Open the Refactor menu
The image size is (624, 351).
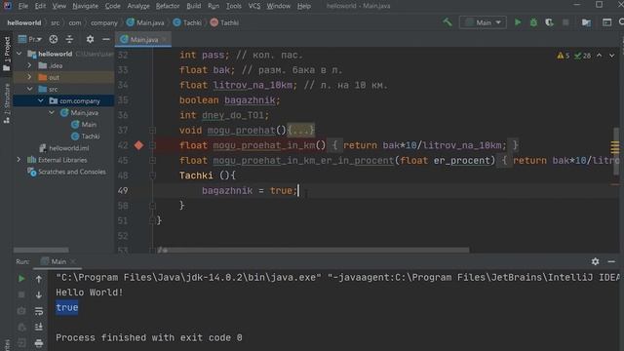click(x=168, y=6)
